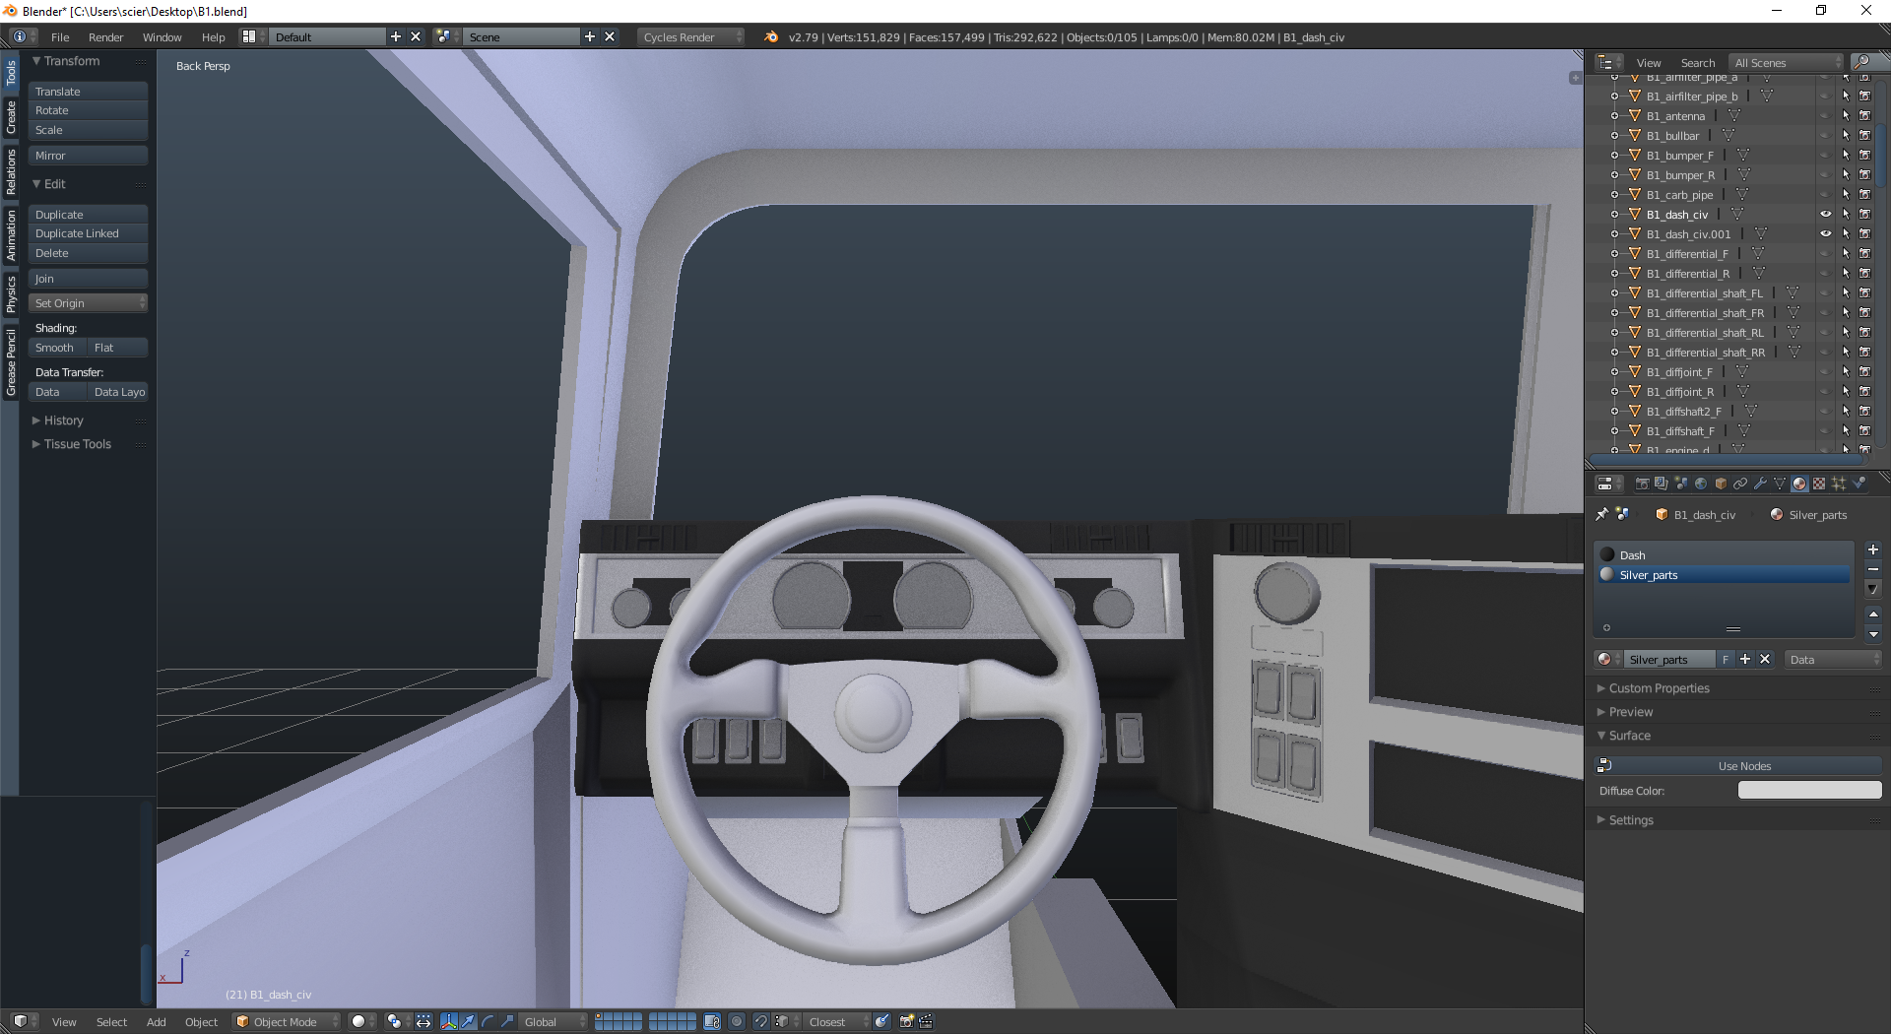
Task: Open the World properties tab (globe icon)
Action: tap(1701, 484)
